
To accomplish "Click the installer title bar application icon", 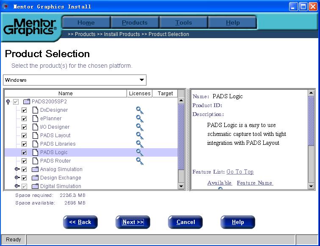I will pos(5,6).
